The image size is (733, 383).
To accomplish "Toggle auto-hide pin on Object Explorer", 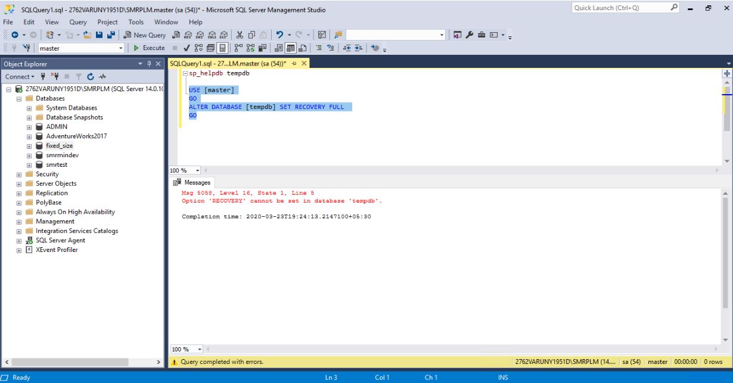I will [x=149, y=64].
